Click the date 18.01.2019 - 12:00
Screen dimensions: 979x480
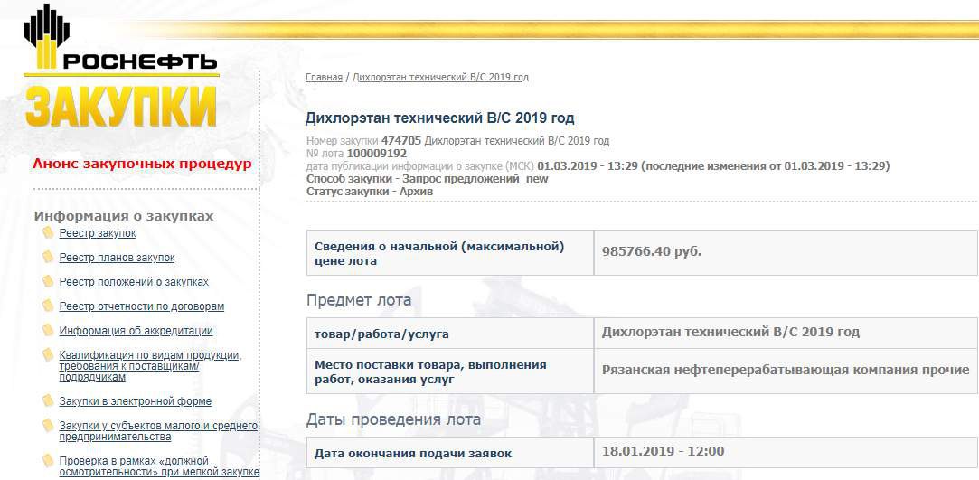click(x=664, y=451)
